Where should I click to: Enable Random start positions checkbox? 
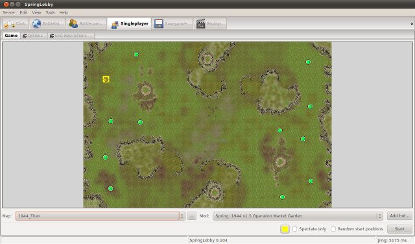[333, 229]
